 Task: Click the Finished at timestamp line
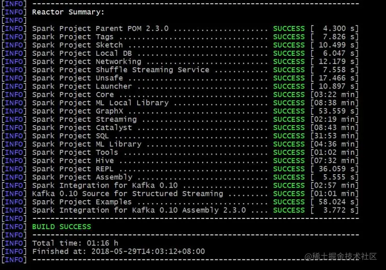click(118, 251)
